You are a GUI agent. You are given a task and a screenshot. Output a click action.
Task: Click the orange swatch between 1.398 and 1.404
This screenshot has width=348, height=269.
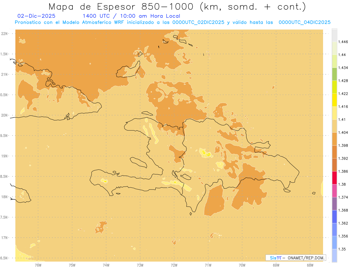click(334, 139)
